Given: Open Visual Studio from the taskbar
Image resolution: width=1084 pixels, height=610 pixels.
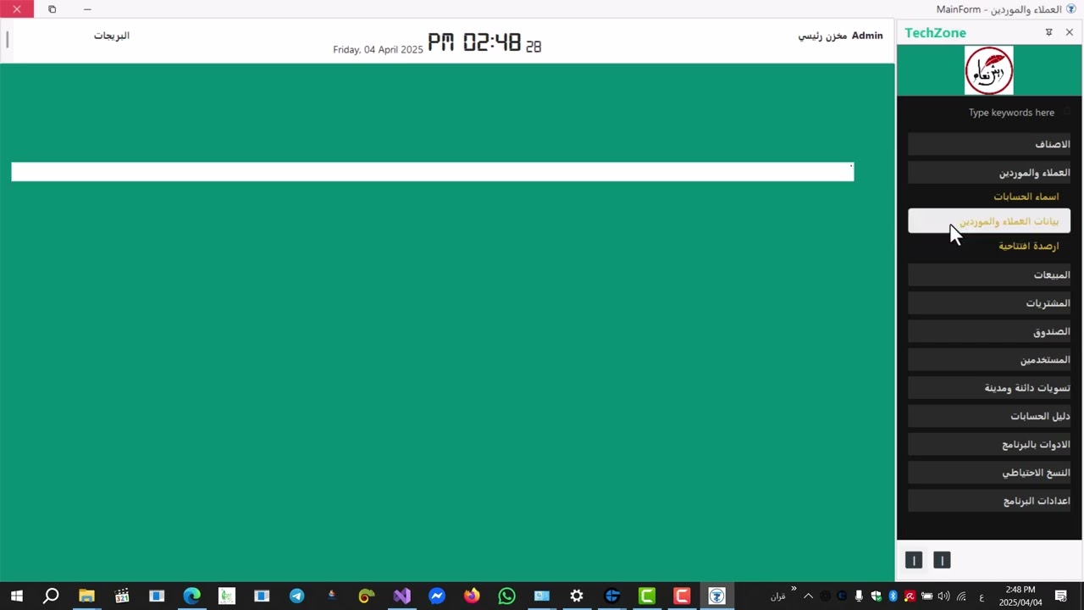Looking at the screenshot, I should coord(402,596).
